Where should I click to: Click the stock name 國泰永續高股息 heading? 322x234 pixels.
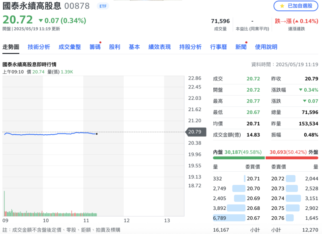(x=32, y=6)
